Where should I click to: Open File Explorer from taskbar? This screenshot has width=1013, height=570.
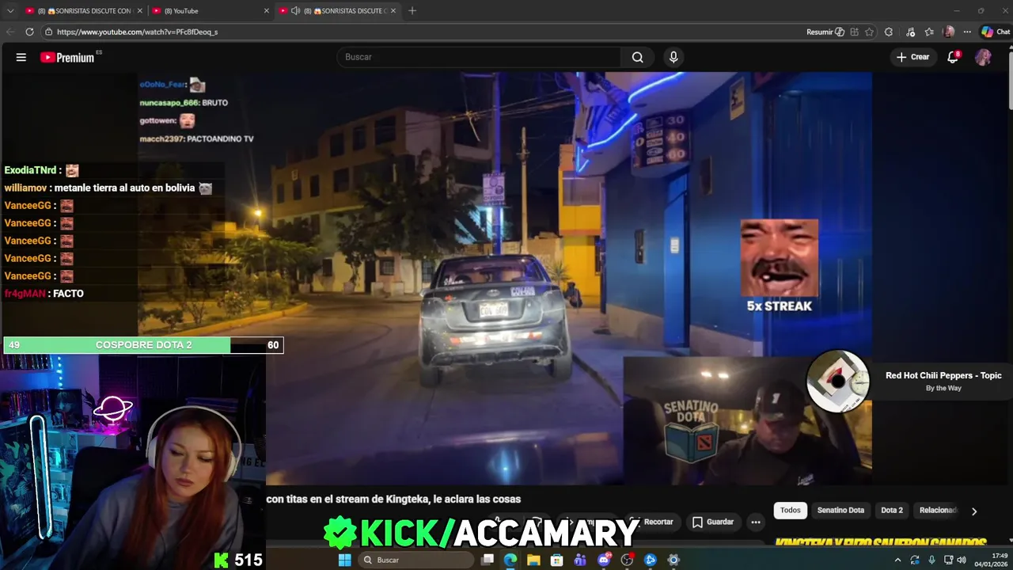[534, 560]
